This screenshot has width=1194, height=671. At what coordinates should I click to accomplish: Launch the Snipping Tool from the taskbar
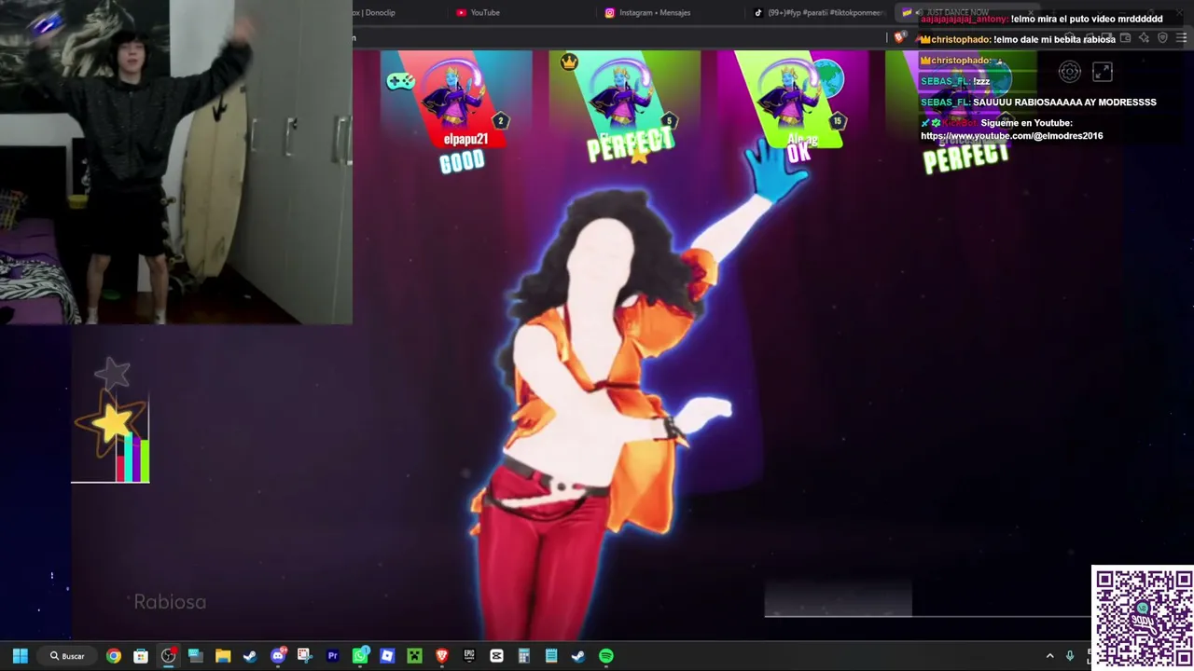pyautogui.click(x=304, y=656)
